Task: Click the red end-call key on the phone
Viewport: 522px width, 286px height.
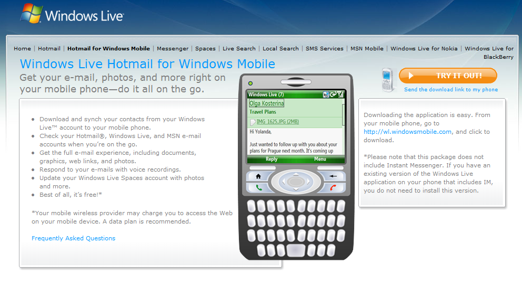Action: pos(333,188)
